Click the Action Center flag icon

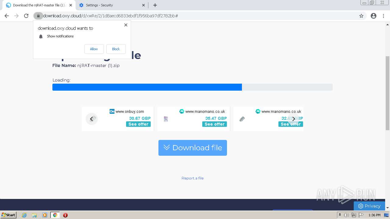click(361, 215)
